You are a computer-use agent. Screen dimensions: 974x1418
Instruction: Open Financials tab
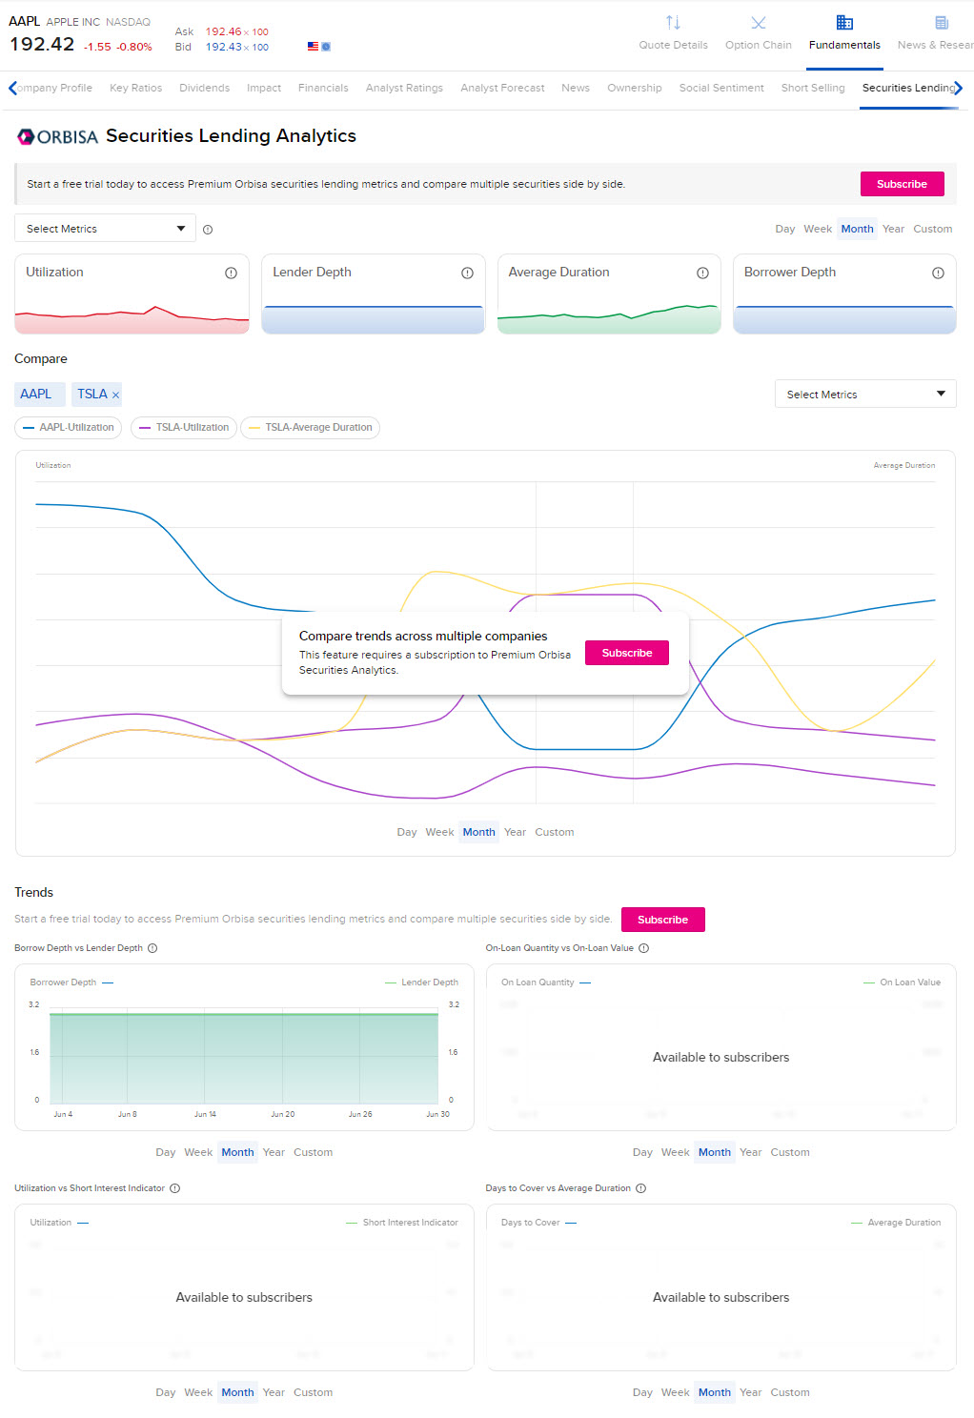tap(323, 88)
